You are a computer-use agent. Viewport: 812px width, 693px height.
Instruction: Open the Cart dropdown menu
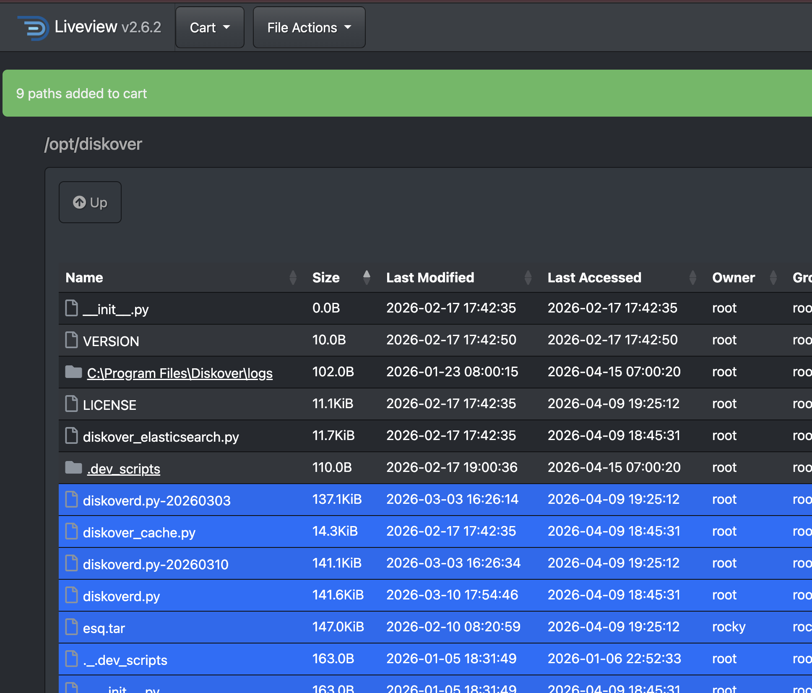(x=210, y=28)
